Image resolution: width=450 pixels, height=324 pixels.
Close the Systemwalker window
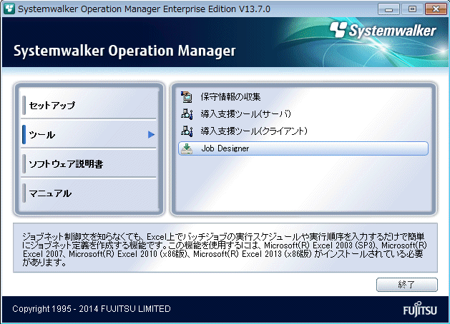pyautogui.click(x=436, y=9)
